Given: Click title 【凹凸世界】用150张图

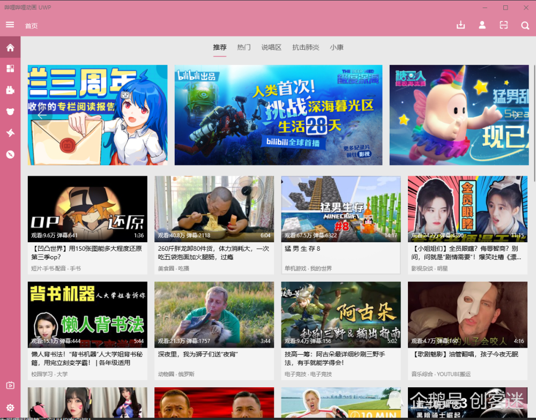Looking at the screenshot, I should (x=86, y=253).
